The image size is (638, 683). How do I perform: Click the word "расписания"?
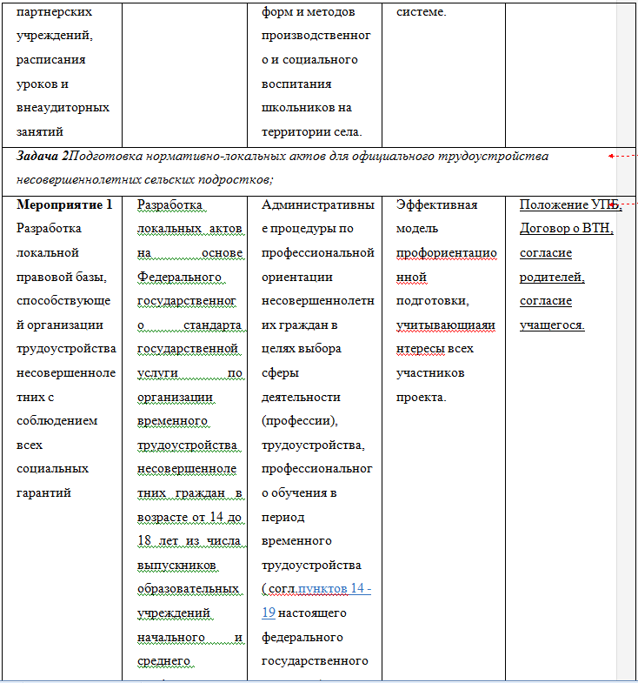coord(51,60)
